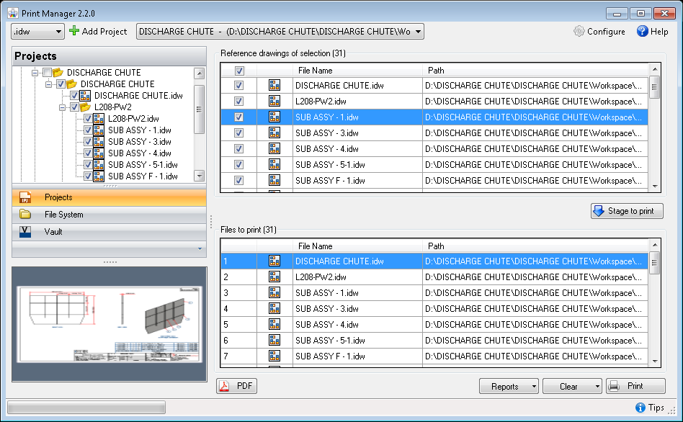
Task: Open the Tips link
Action: point(656,408)
